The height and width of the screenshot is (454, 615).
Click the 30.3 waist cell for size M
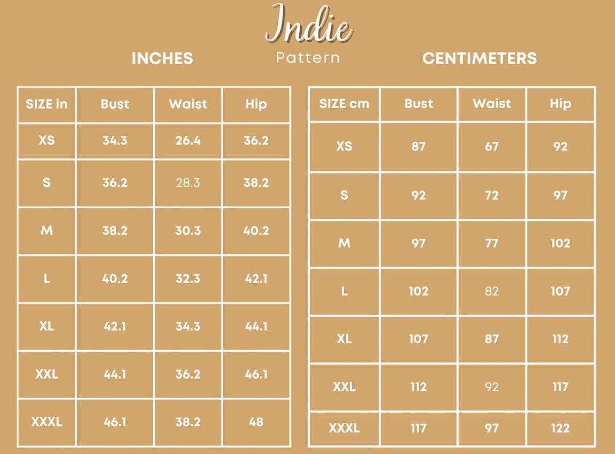point(188,231)
